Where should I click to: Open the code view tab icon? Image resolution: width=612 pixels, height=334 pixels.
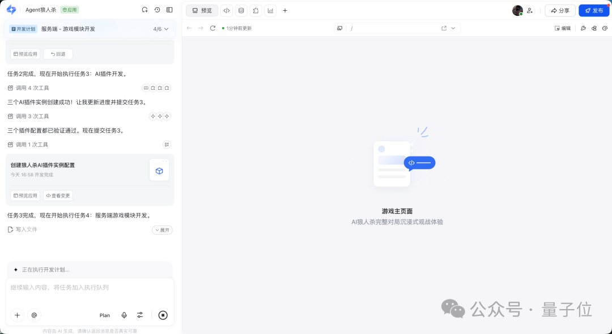pos(226,11)
